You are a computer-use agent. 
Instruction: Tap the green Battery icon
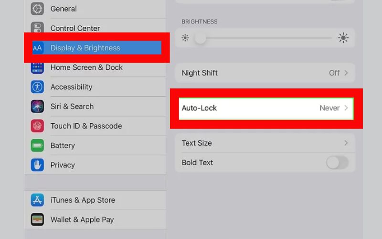tap(37, 145)
